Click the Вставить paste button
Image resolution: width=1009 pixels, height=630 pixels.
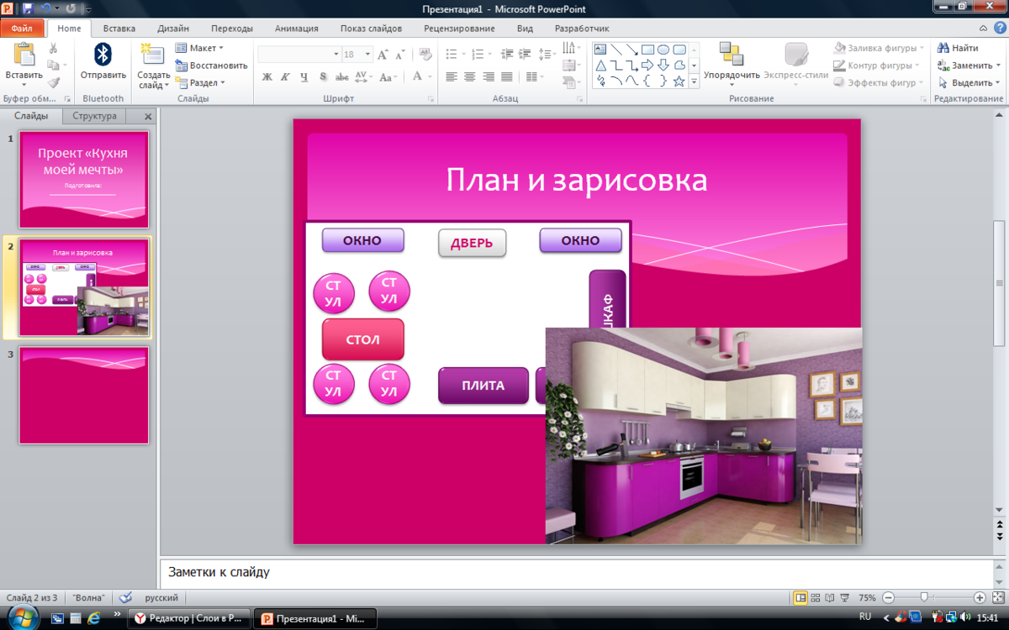[x=24, y=63]
